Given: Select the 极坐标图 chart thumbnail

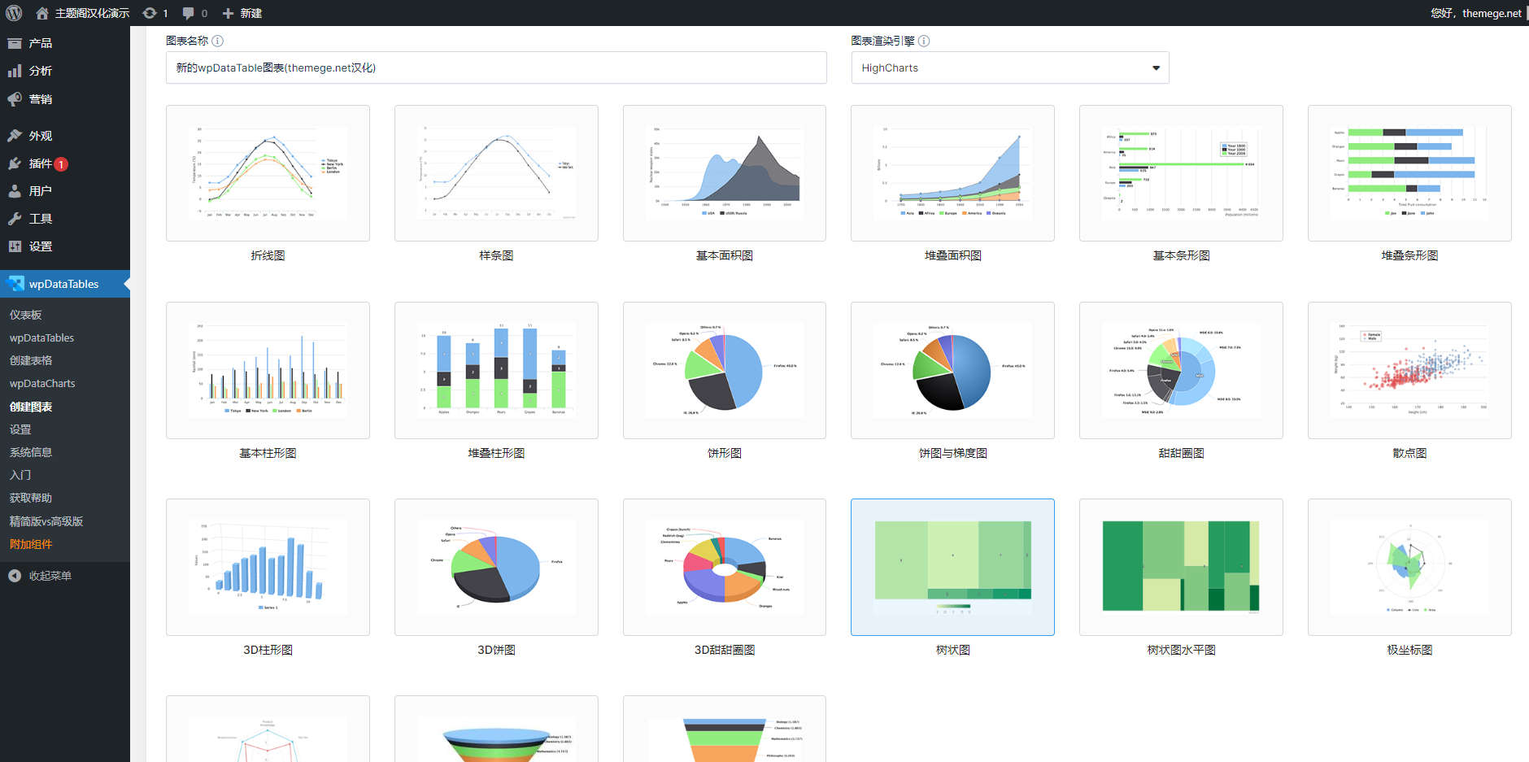Looking at the screenshot, I should coord(1409,567).
